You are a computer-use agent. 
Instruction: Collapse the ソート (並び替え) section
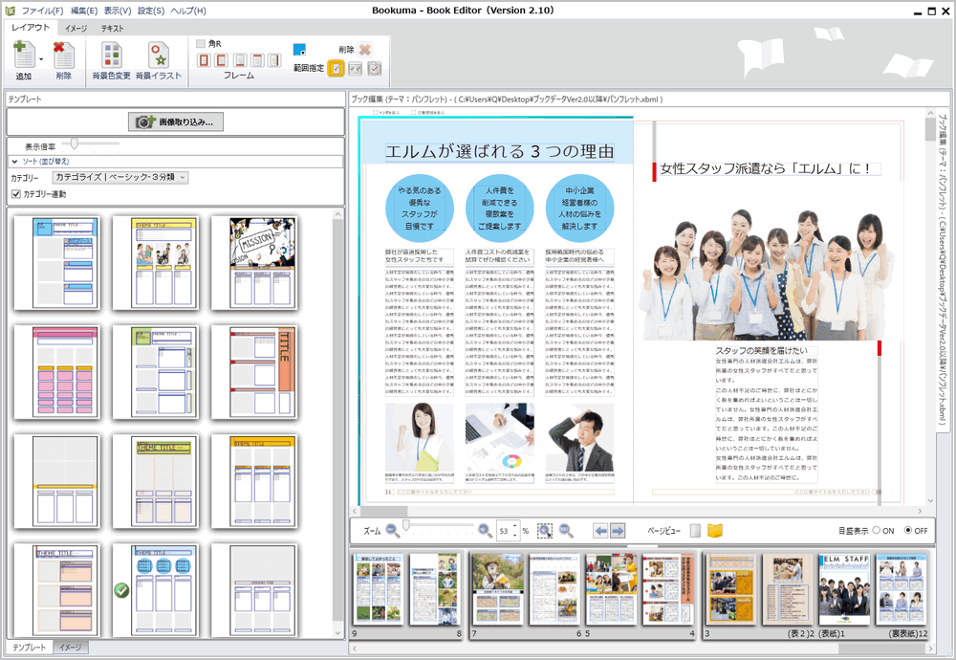tap(15, 161)
